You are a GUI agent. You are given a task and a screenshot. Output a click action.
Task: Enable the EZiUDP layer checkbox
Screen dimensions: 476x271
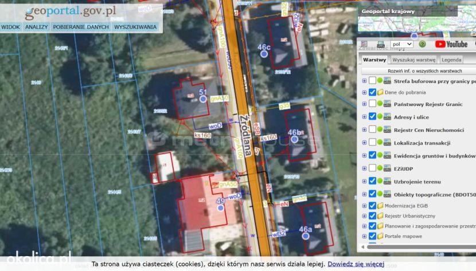[x=372, y=168]
